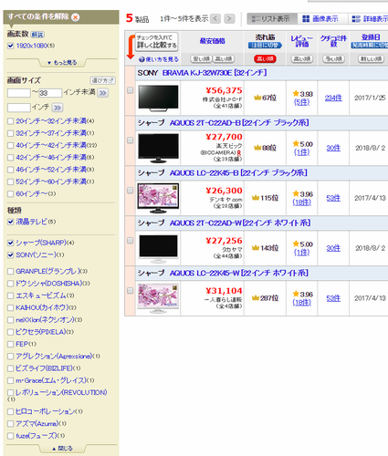Screen dimensions: 388x456
Task: Click the すべての条件を解除 label
Action: 38,16
